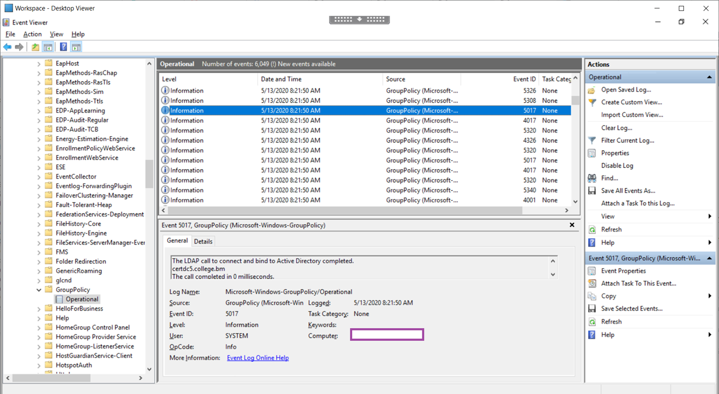Open the File menu
The height and width of the screenshot is (394, 719).
(x=10, y=34)
